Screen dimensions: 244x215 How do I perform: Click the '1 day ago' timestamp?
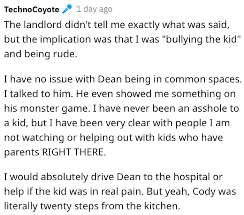click(94, 9)
